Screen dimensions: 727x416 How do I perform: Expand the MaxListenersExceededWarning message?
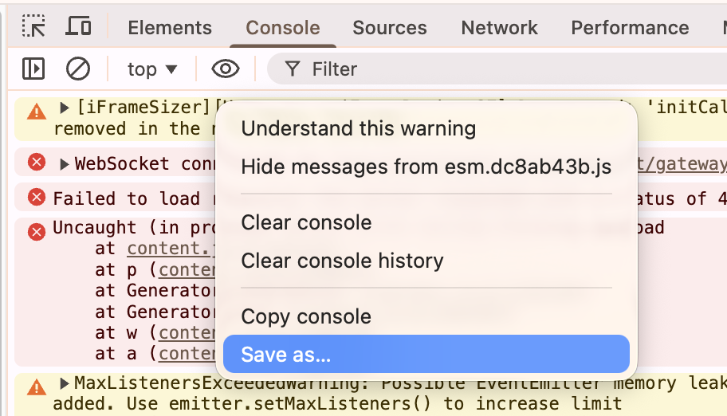point(65,384)
